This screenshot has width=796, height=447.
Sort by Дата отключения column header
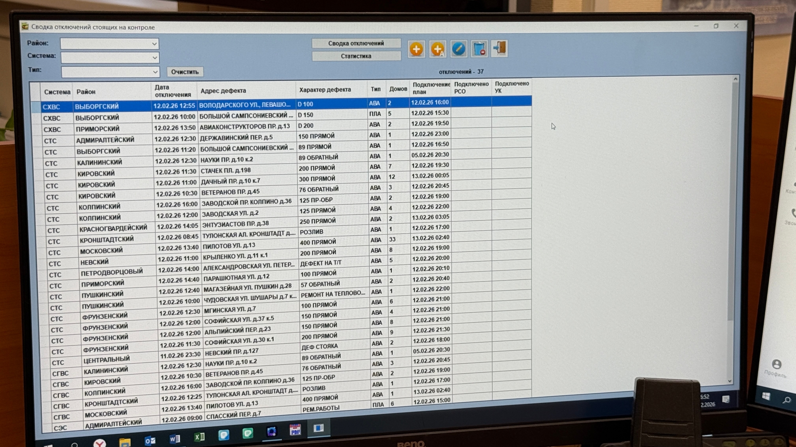(x=173, y=91)
